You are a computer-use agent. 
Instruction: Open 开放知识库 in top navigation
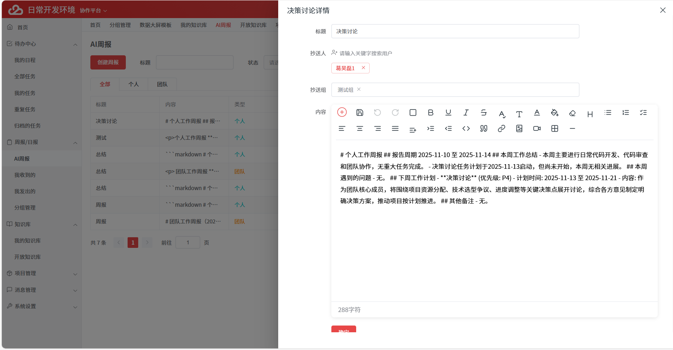253,25
